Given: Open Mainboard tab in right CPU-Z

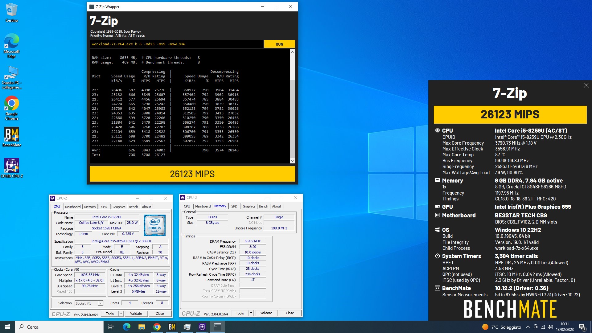Looking at the screenshot, I should coord(203,206).
